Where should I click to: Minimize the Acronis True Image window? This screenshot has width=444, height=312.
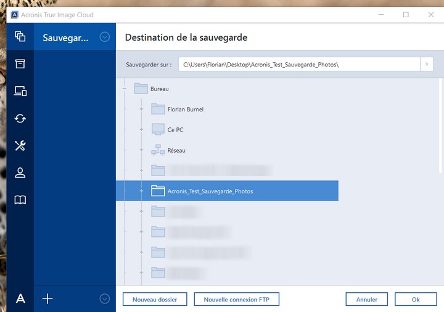[381, 14]
